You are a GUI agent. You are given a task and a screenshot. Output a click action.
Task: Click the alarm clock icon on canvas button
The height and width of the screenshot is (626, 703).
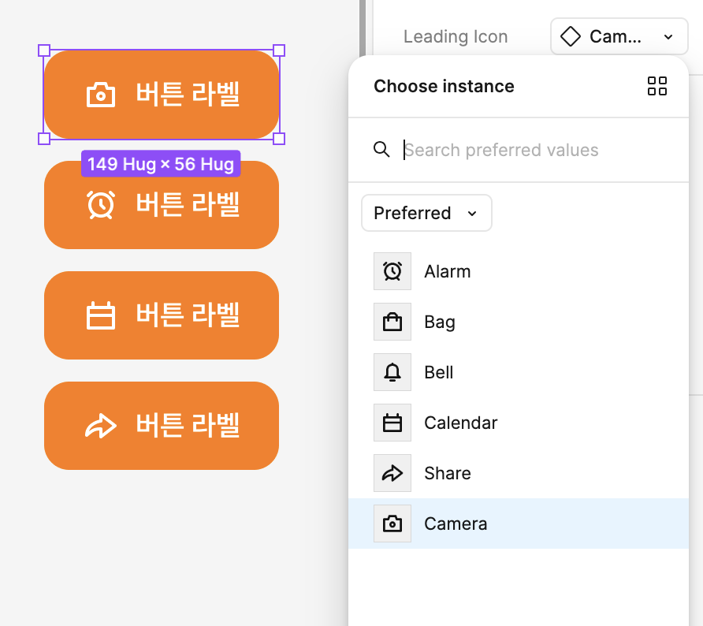coord(101,205)
